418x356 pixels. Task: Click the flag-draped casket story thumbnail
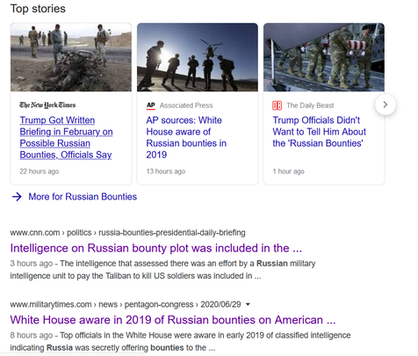(324, 57)
